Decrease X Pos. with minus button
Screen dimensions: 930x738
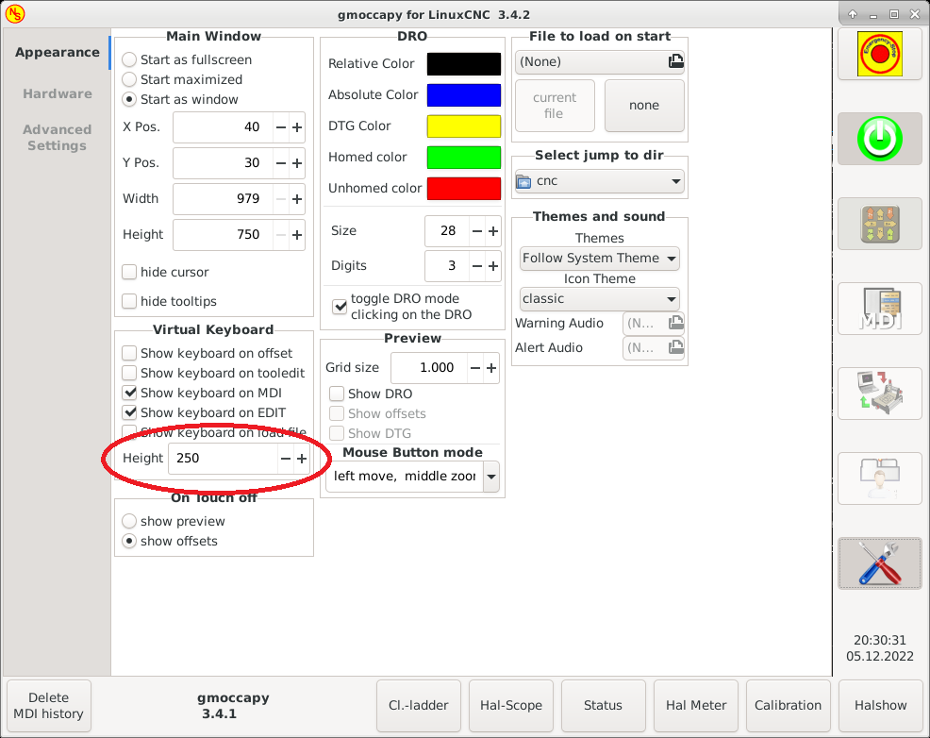[x=281, y=127]
